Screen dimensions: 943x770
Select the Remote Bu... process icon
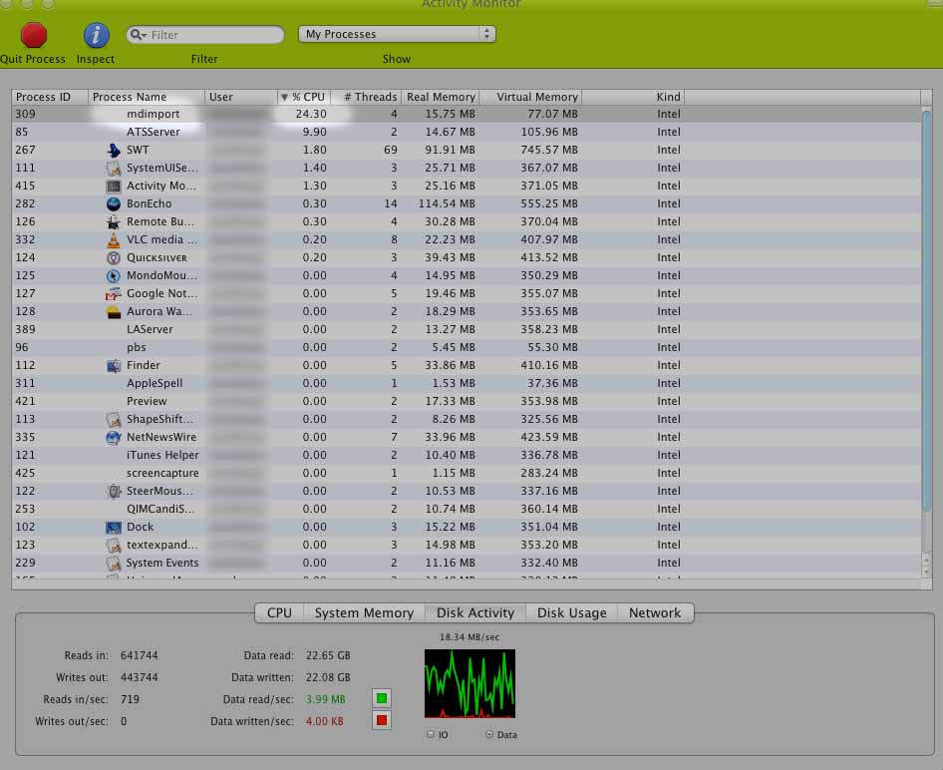[x=113, y=222]
